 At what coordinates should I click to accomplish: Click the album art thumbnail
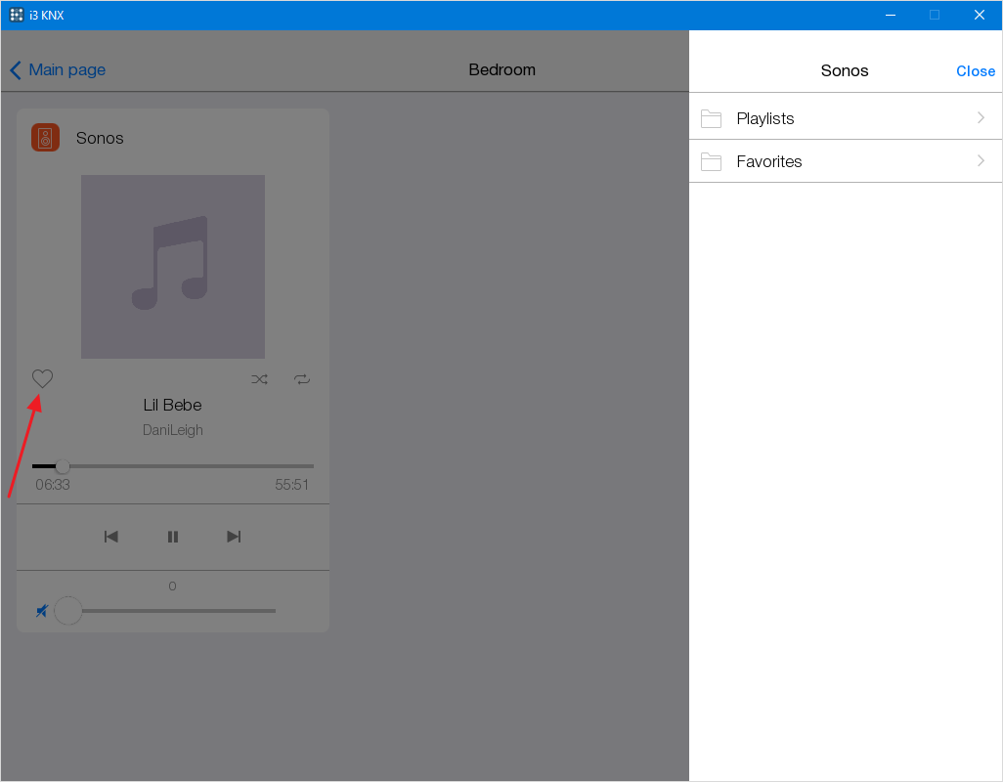[x=173, y=267]
